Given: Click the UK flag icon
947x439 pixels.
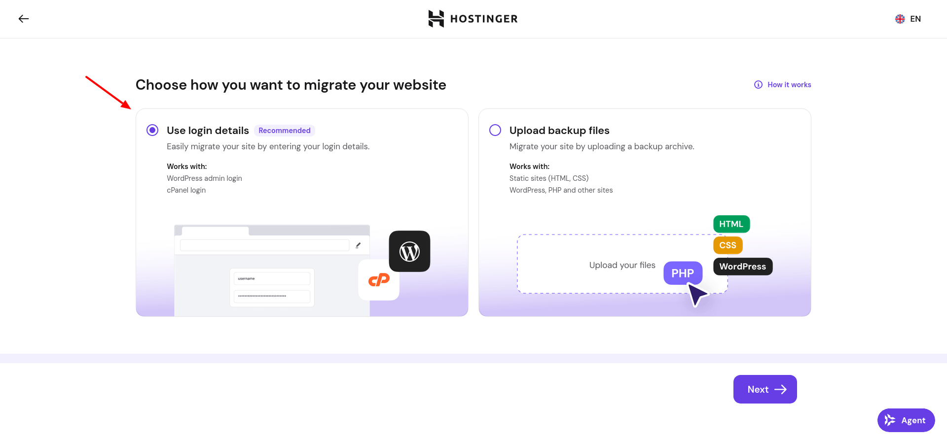Looking at the screenshot, I should 900,19.
